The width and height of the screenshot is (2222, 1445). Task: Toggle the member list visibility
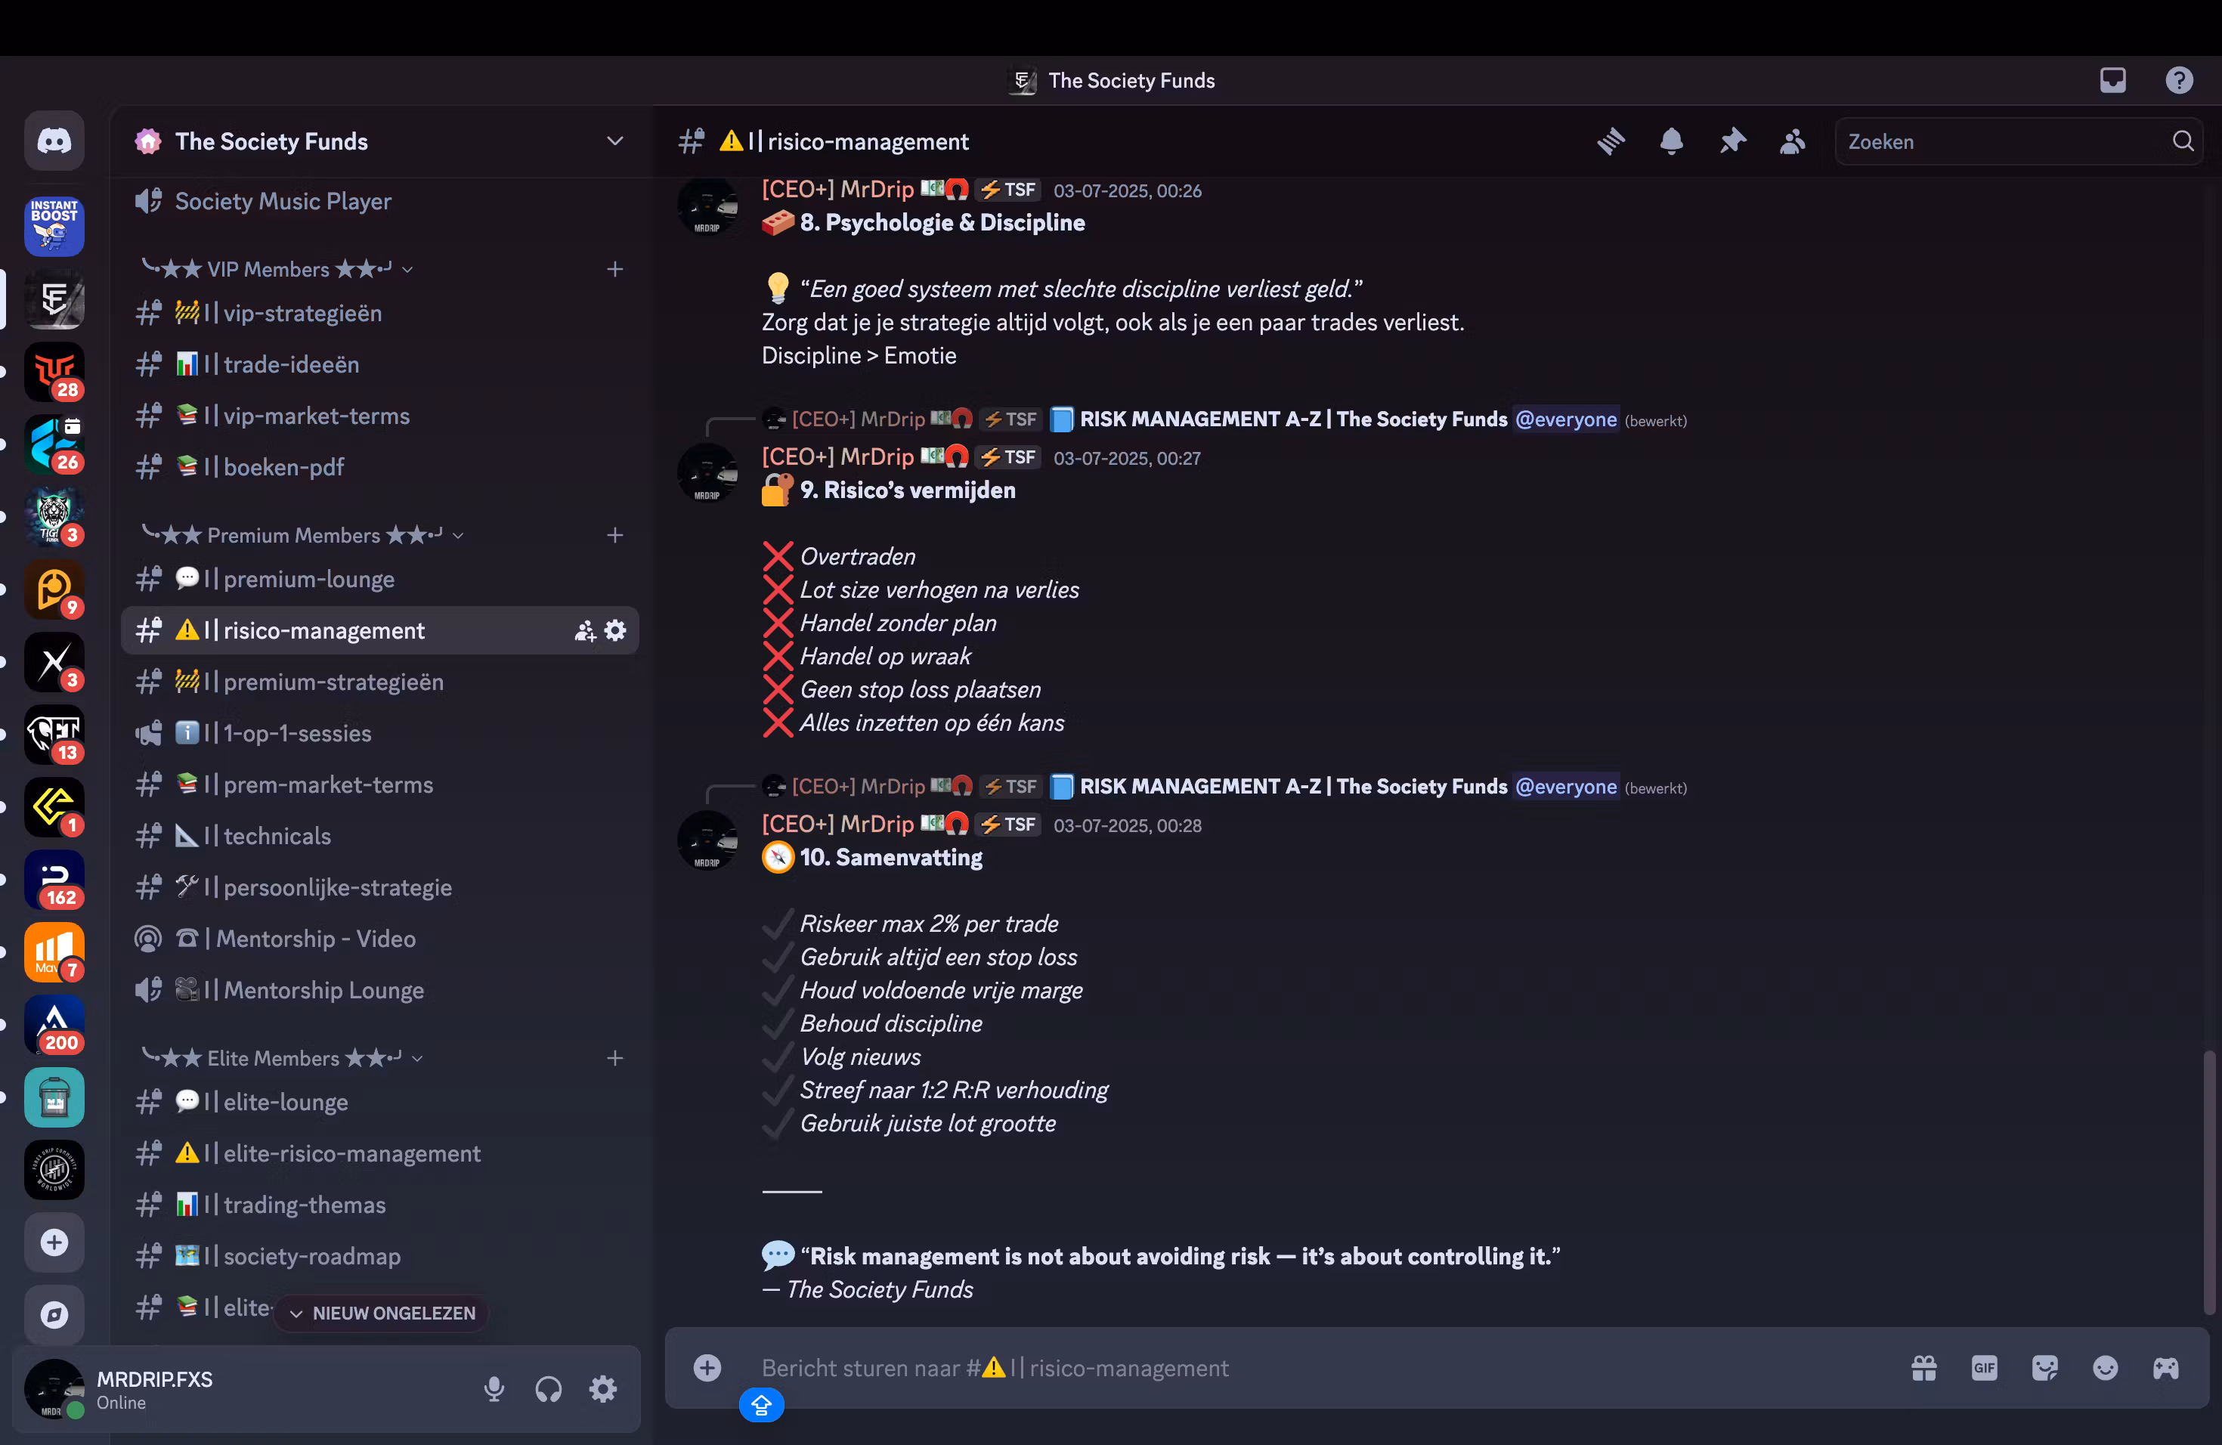(x=1793, y=141)
